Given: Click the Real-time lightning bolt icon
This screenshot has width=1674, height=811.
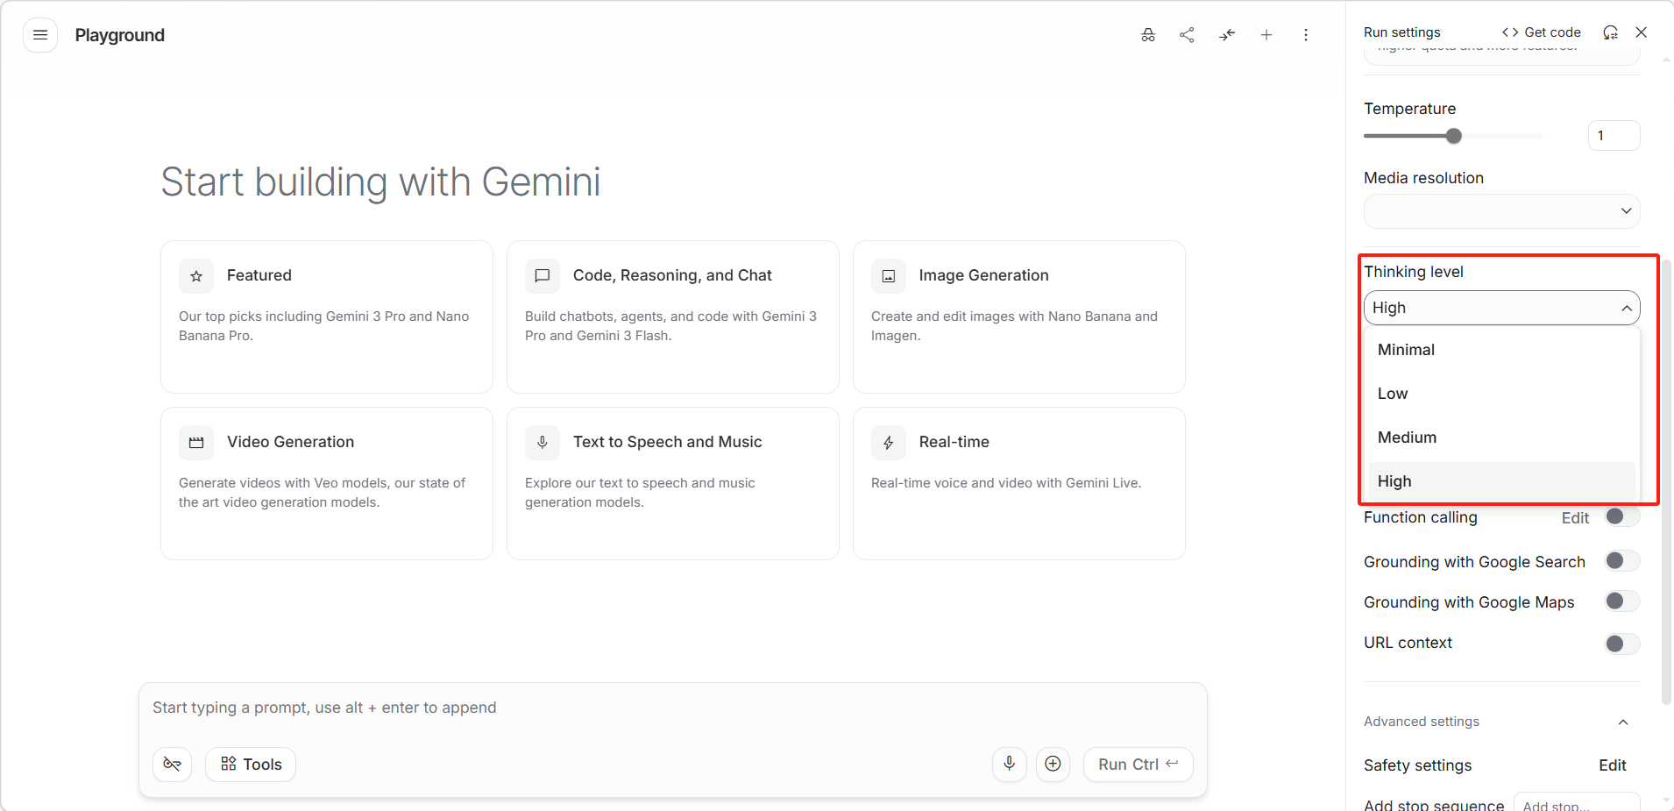Looking at the screenshot, I should [x=889, y=443].
